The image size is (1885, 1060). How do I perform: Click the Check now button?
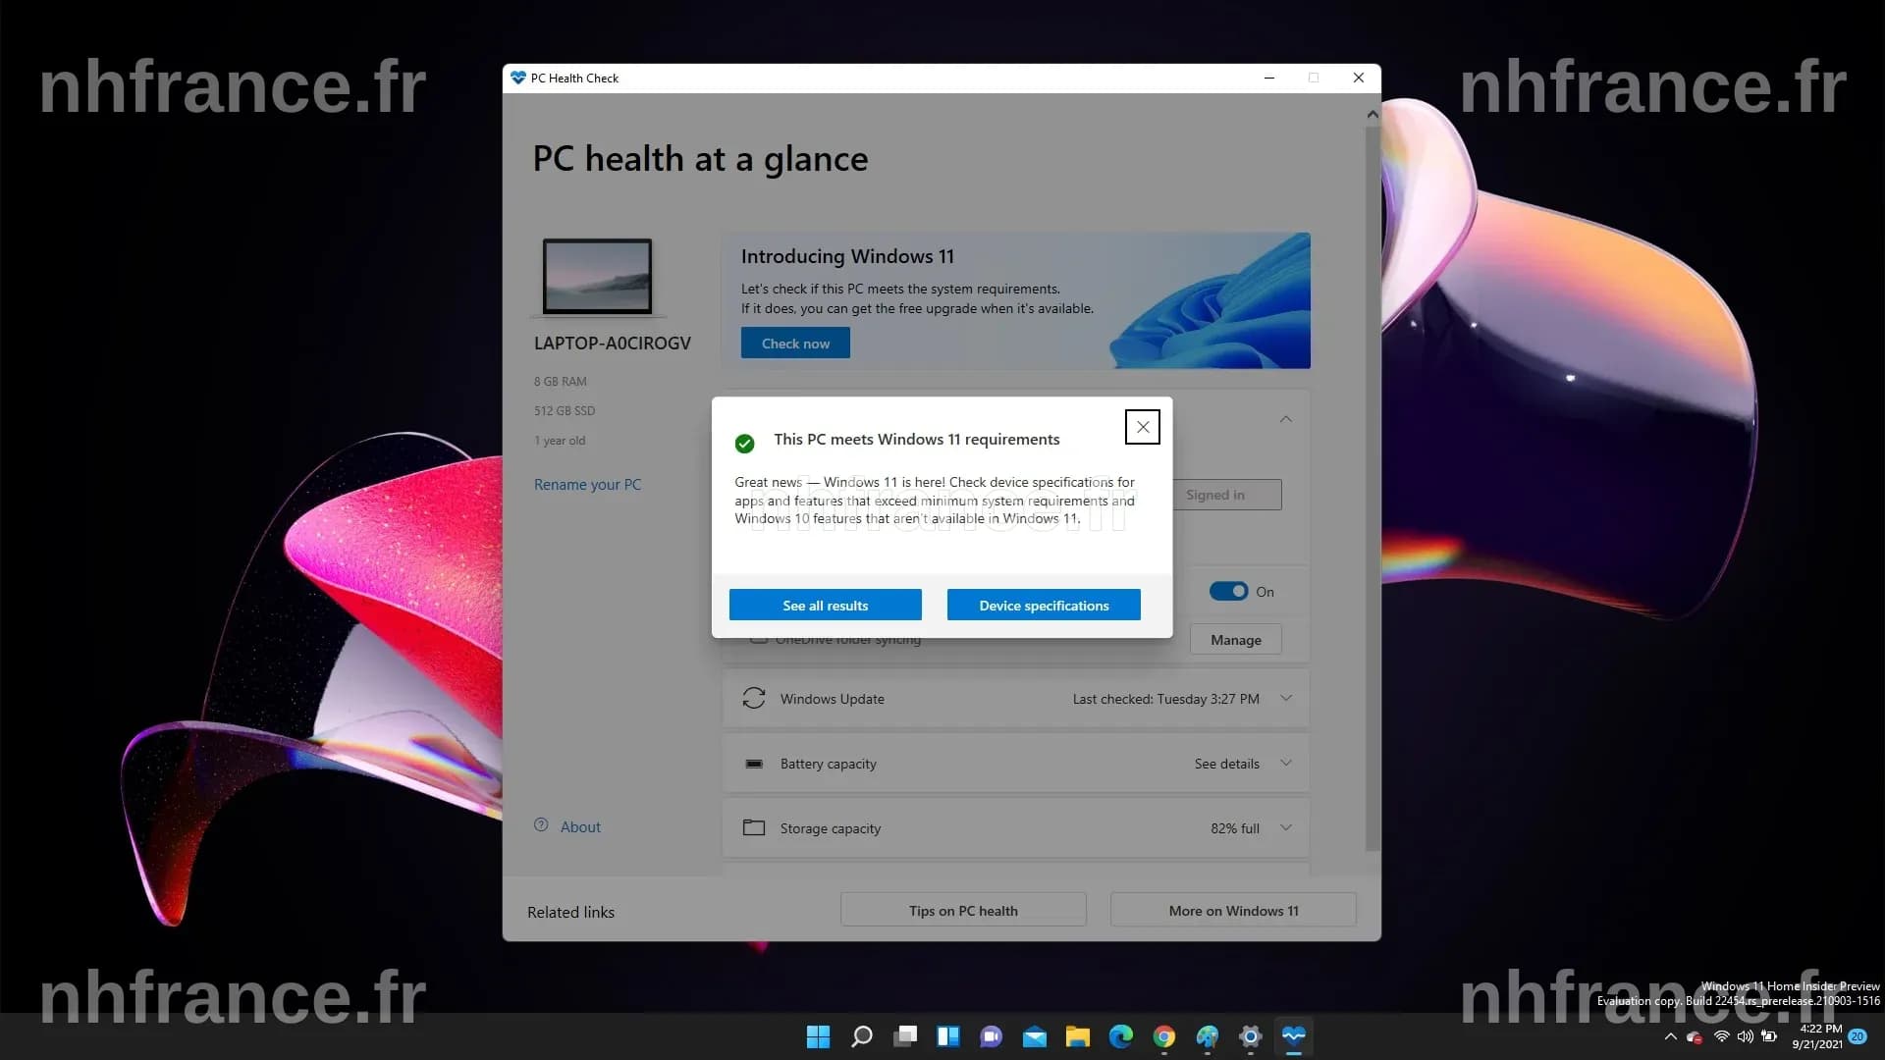click(x=795, y=344)
